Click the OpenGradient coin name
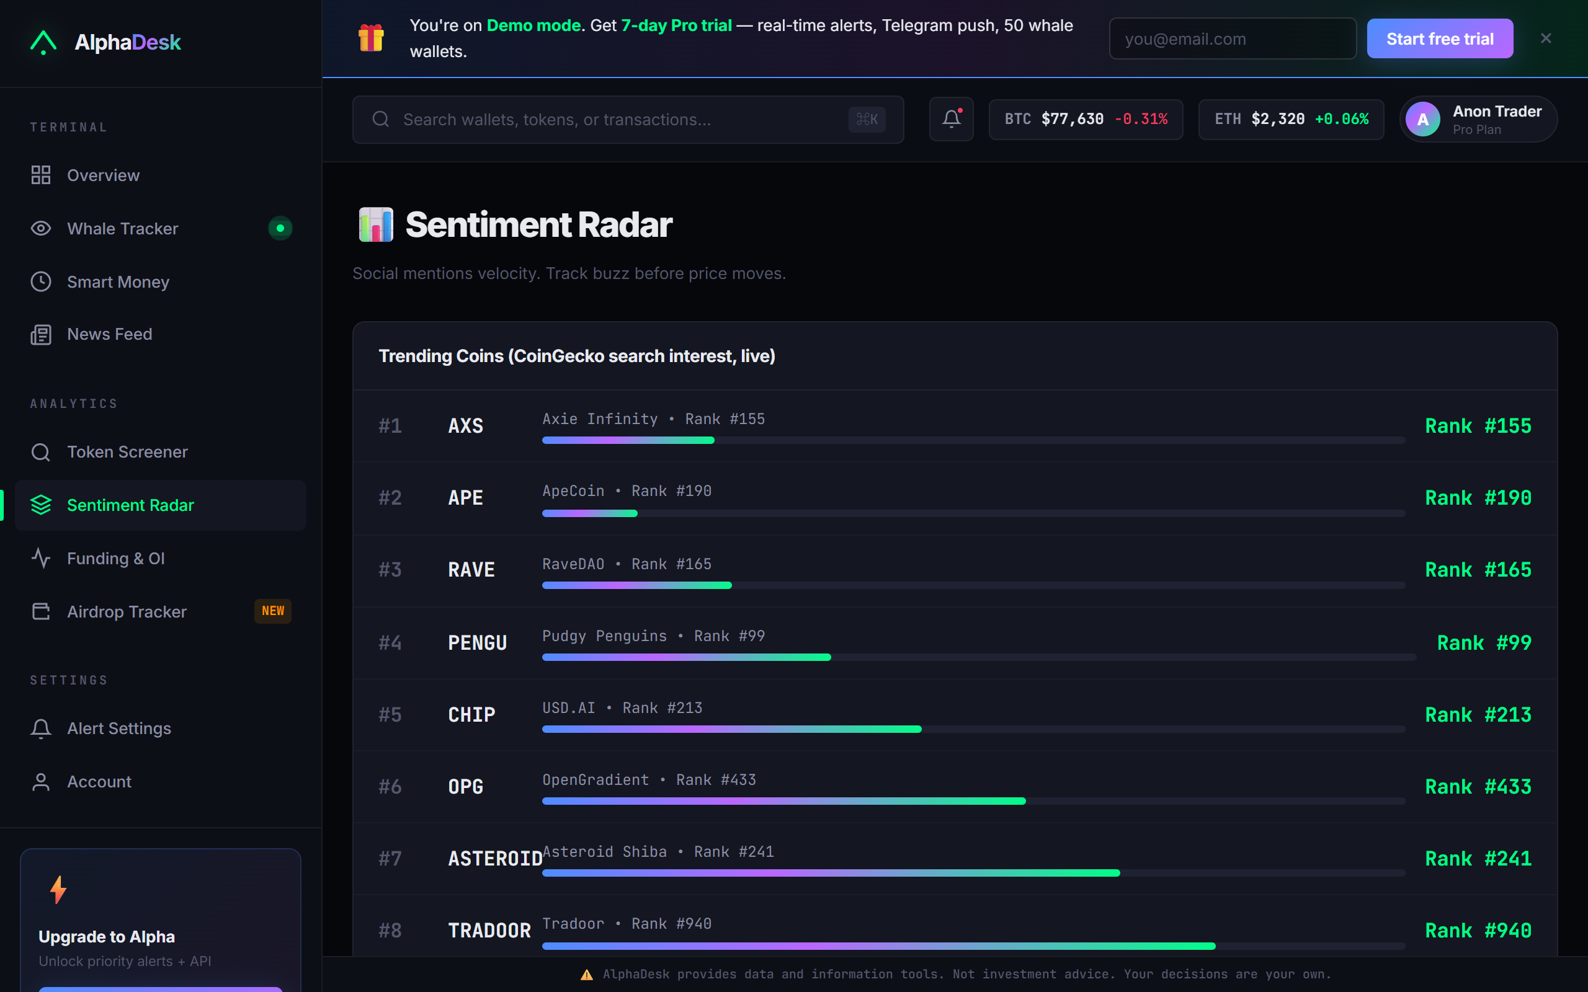The height and width of the screenshot is (992, 1588). 595,780
